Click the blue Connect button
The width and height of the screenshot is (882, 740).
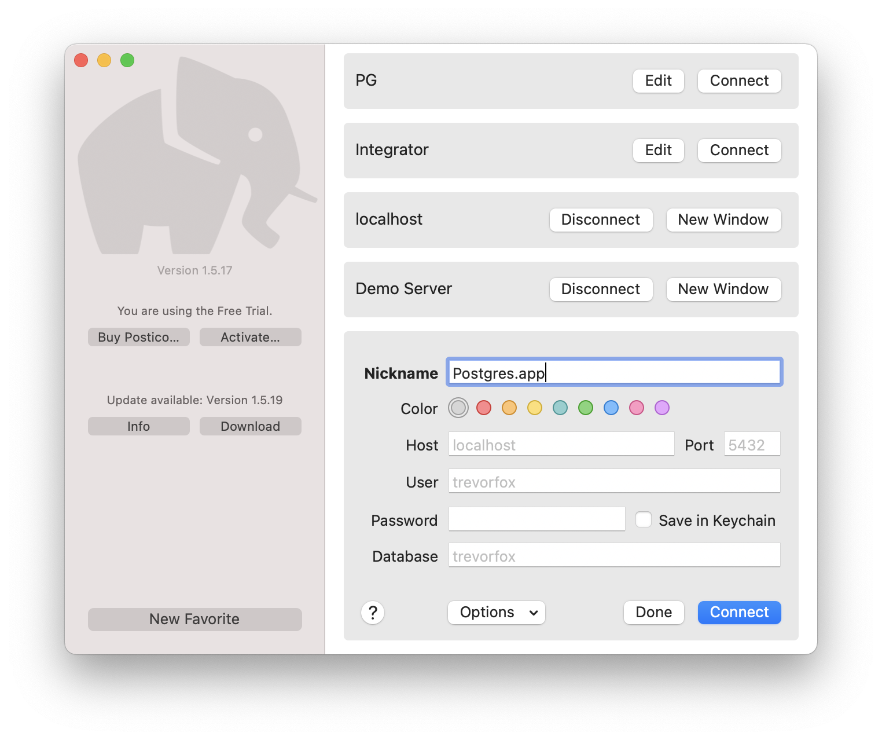coord(740,612)
